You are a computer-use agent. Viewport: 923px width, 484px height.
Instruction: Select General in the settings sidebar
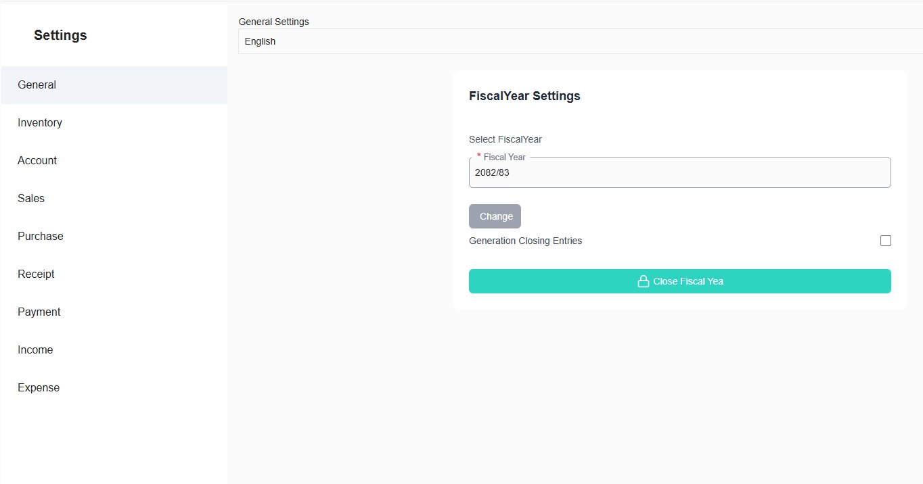pyautogui.click(x=37, y=85)
